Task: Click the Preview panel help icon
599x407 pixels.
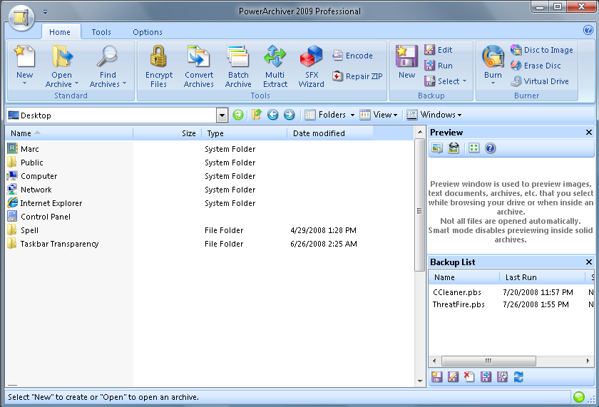Action: [x=490, y=148]
